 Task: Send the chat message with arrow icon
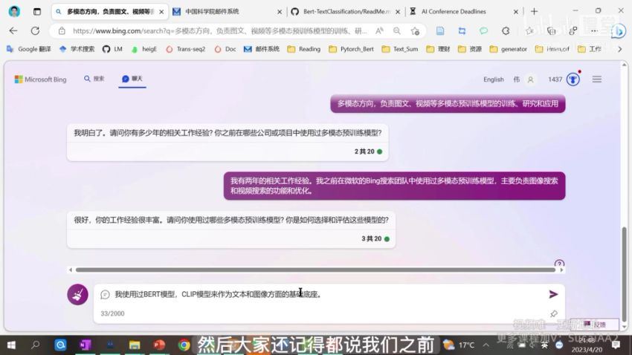tap(553, 294)
